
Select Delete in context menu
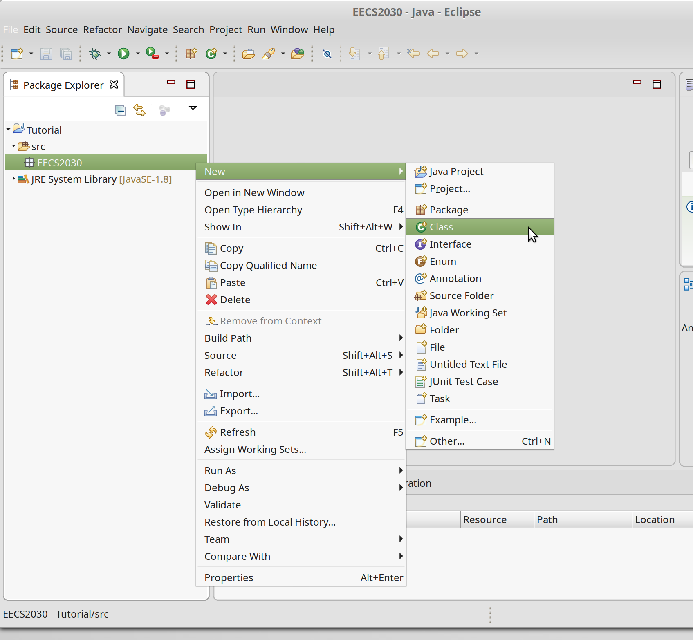pyautogui.click(x=301, y=300)
